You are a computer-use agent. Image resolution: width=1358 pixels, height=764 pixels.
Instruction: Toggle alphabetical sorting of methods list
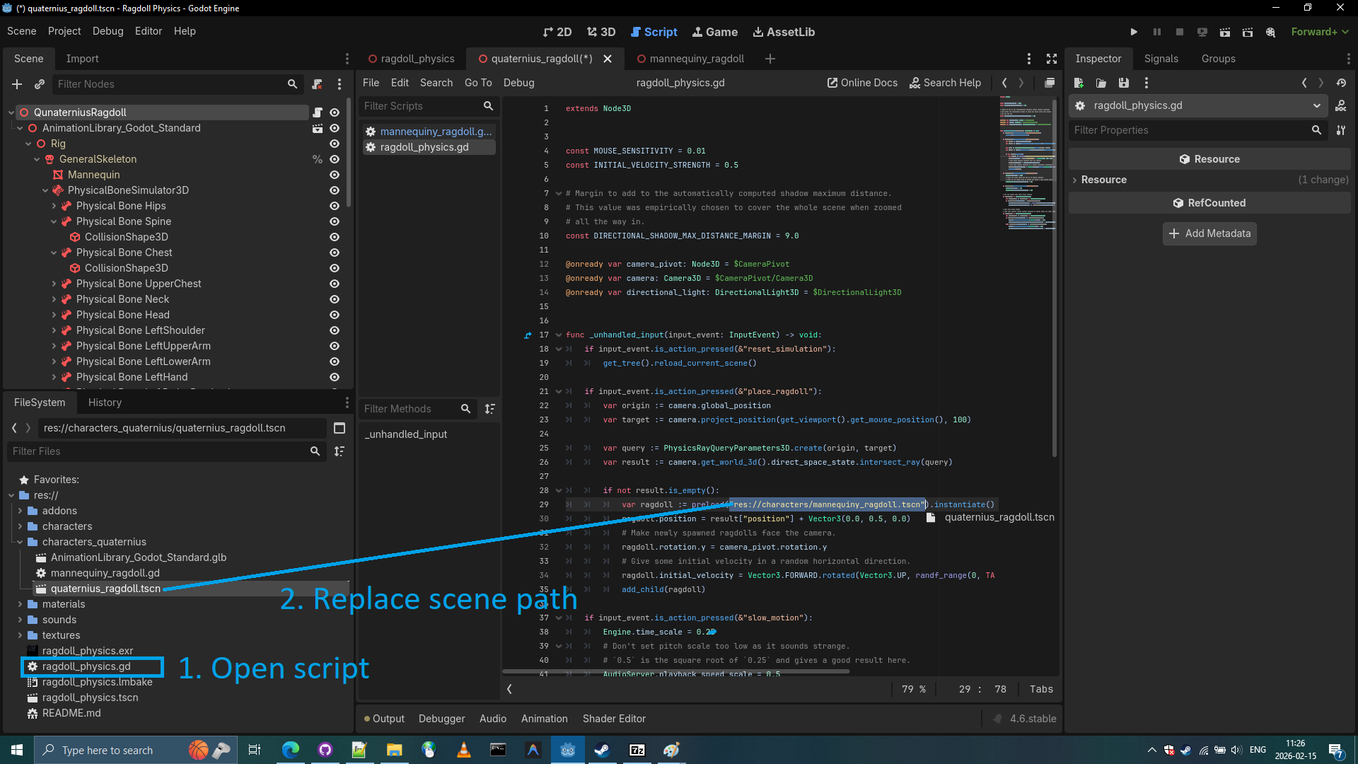489,409
